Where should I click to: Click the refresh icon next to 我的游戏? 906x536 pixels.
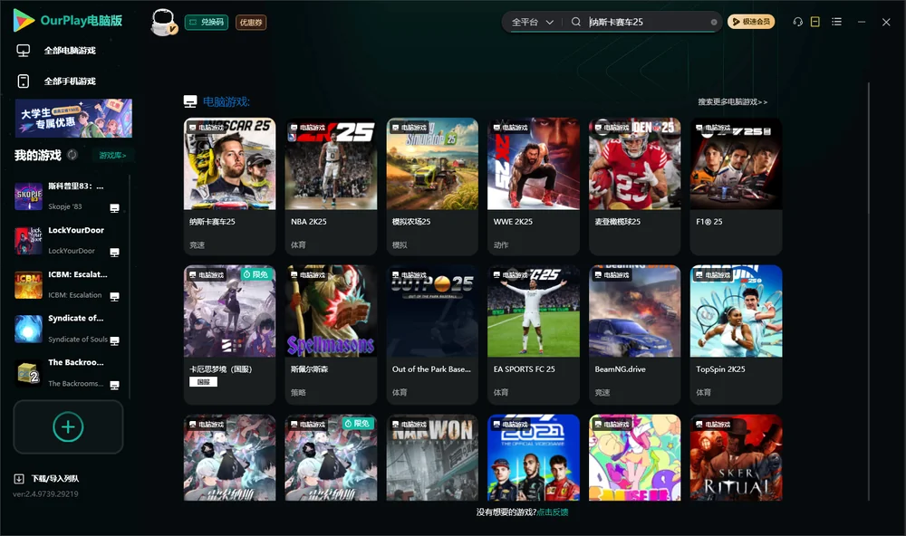click(72, 155)
